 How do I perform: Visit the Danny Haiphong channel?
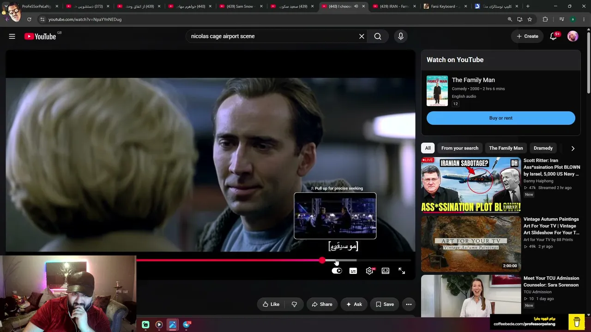point(538,181)
